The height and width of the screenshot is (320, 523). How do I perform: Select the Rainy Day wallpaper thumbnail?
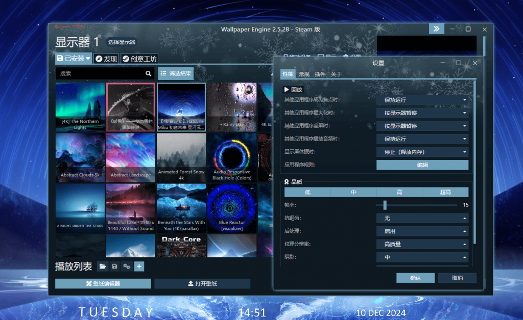[232, 107]
